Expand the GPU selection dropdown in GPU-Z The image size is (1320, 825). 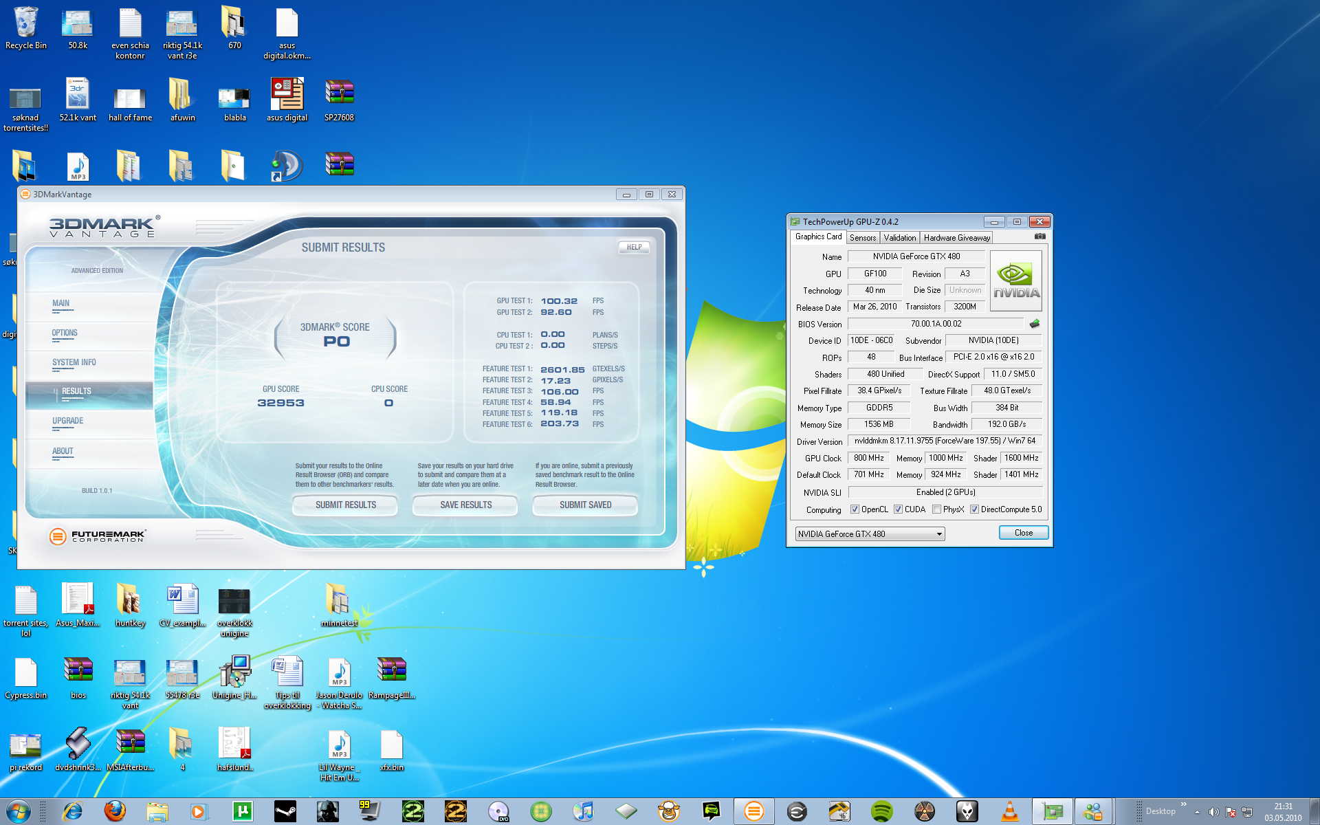(939, 534)
